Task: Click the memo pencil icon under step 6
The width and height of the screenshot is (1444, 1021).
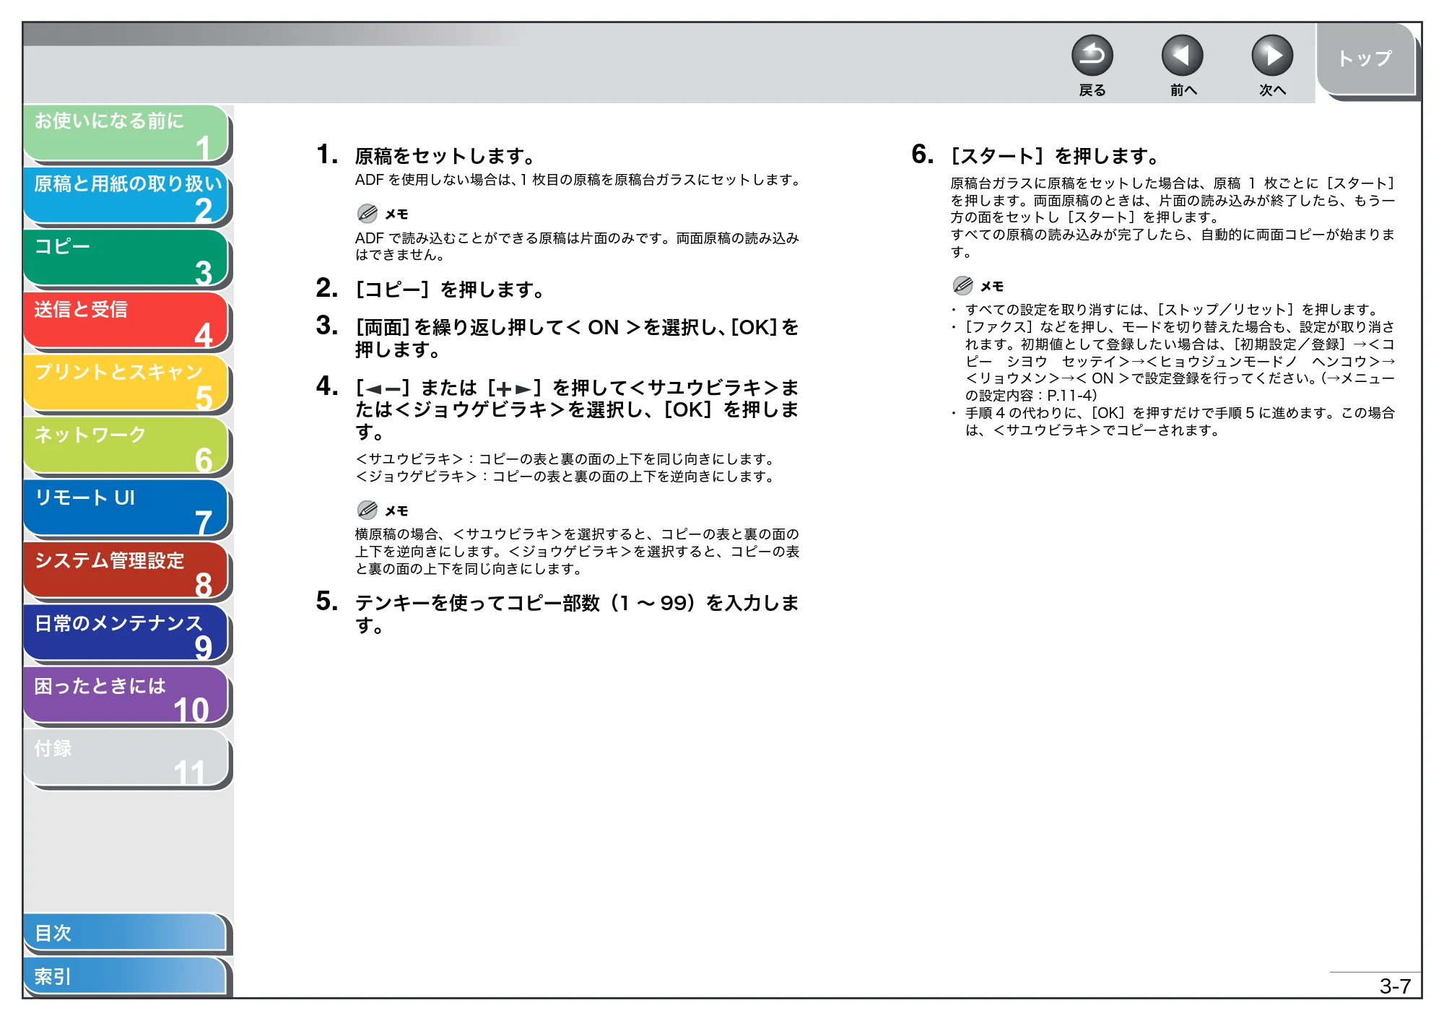Action: pos(963,285)
